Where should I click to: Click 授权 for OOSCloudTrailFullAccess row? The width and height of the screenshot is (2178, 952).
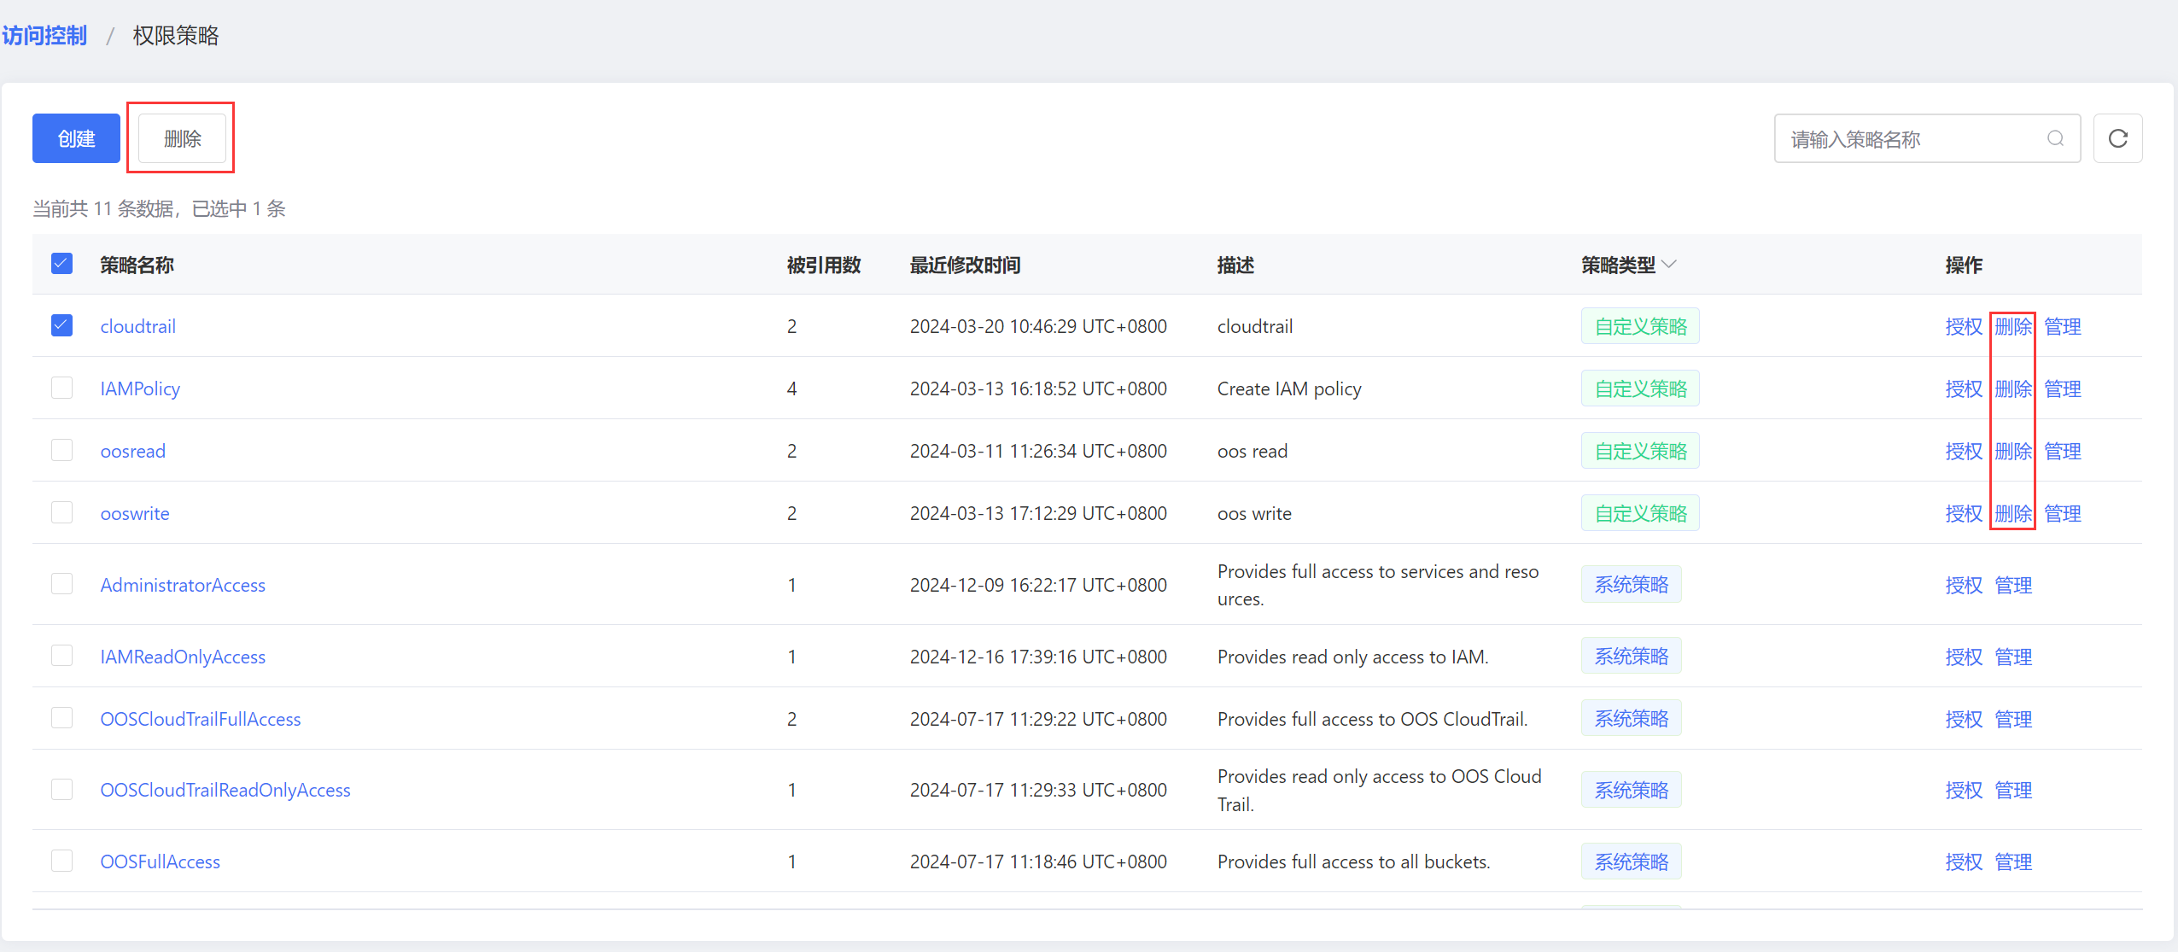click(1964, 719)
